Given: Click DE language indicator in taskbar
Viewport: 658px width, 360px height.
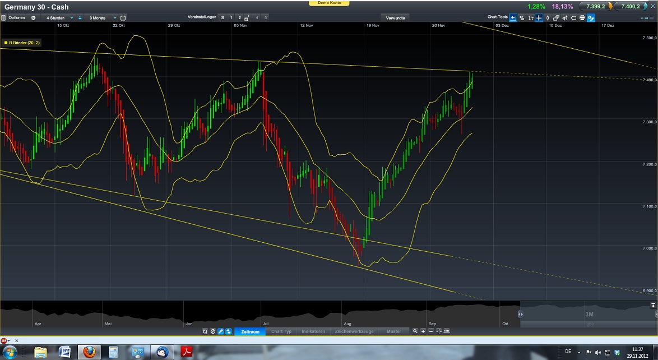Looking at the screenshot, I should click(x=568, y=352).
